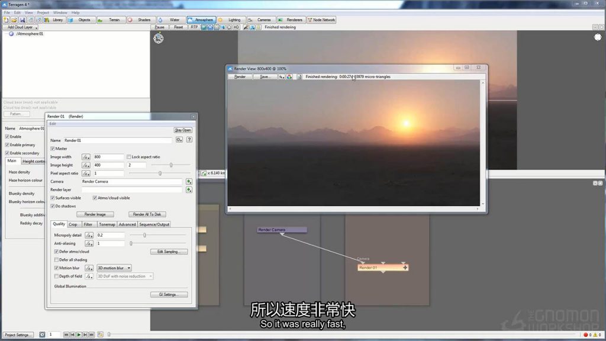Toggle Atmo/cloud visible checkbox
Image resolution: width=606 pixels, height=341 pixels.
pos(95,198)
